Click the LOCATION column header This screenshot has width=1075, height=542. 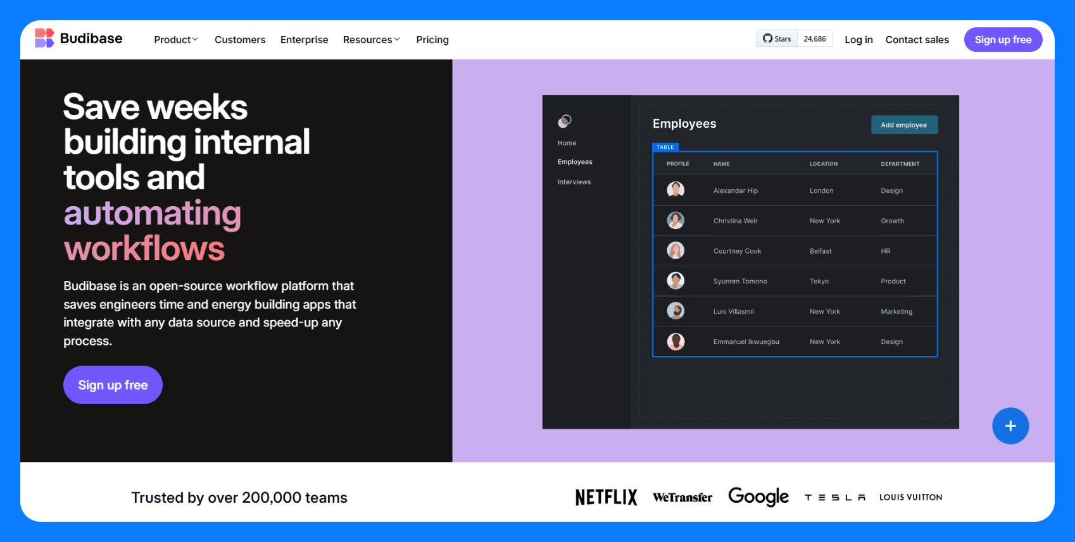tap(823, 164)
